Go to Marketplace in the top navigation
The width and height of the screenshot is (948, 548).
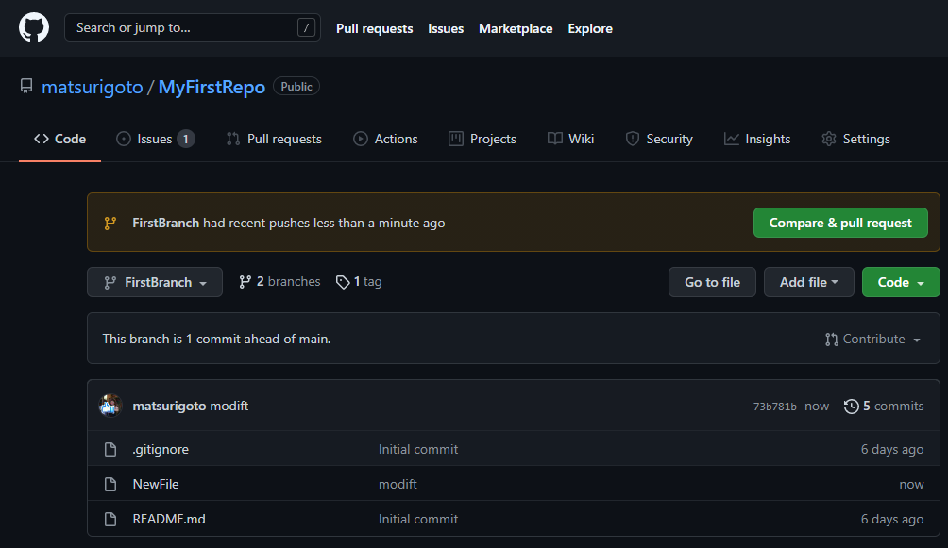tap(516, 28)
